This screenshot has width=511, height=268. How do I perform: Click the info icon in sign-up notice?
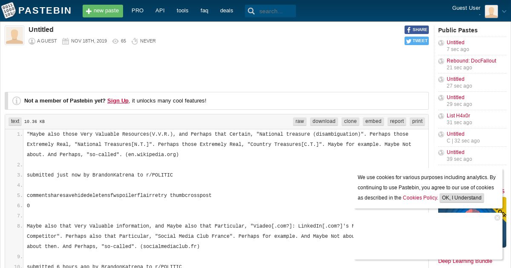(x=17, y=101)
